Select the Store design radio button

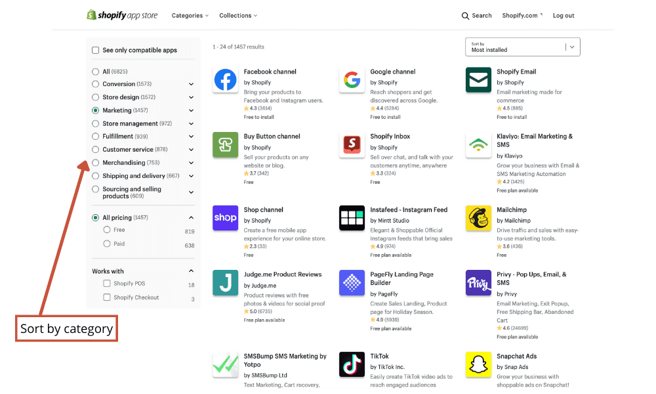point(95,97)
